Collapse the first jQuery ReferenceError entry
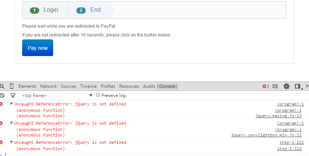309x156 pixels. (x=11, y=104)
